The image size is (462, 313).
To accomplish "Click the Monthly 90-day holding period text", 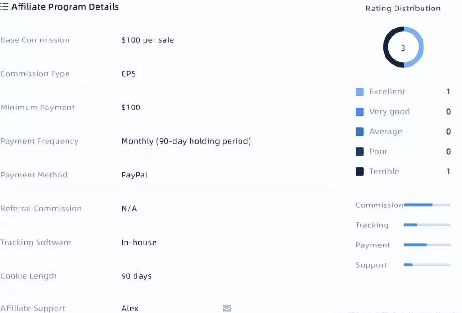I will click(186, 141).
